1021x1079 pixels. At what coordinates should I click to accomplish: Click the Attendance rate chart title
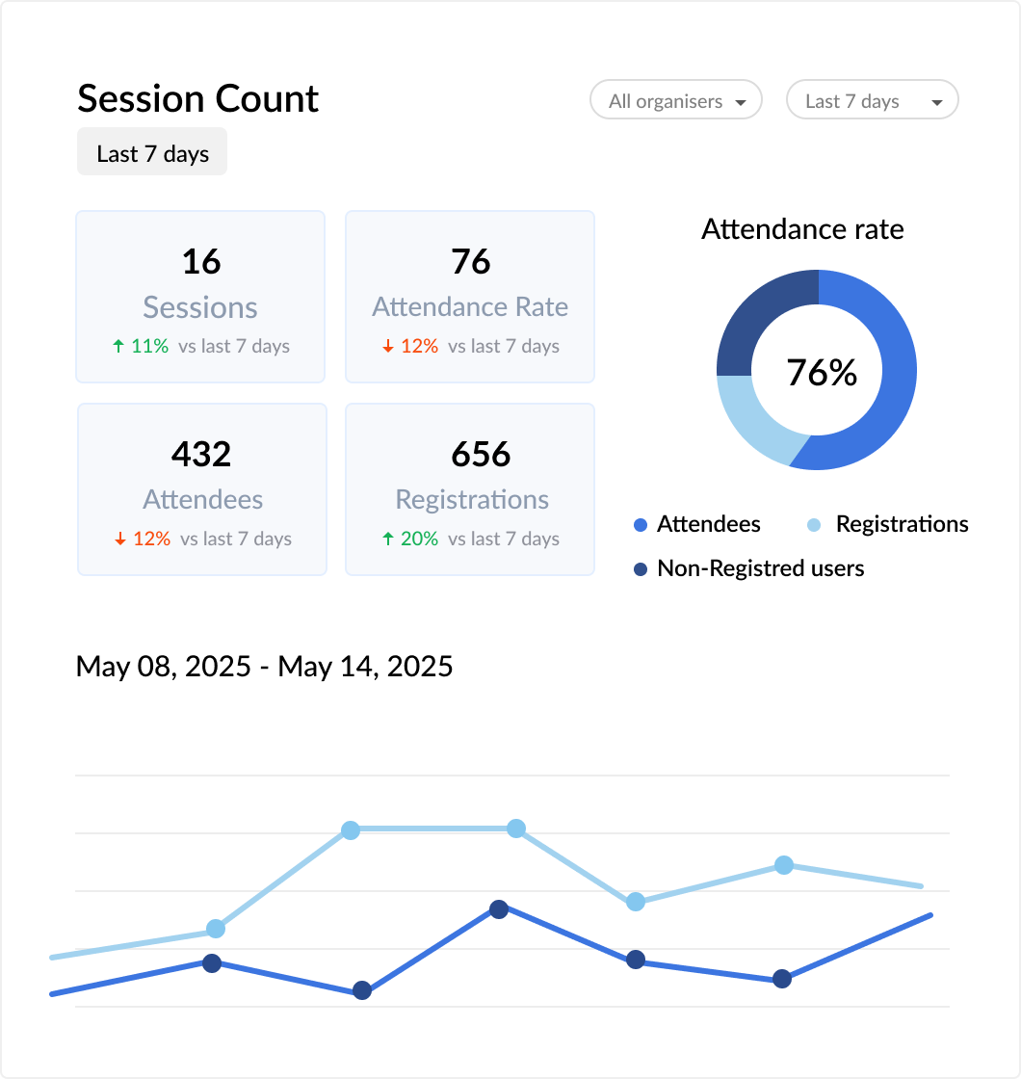[x=802, y=229]
